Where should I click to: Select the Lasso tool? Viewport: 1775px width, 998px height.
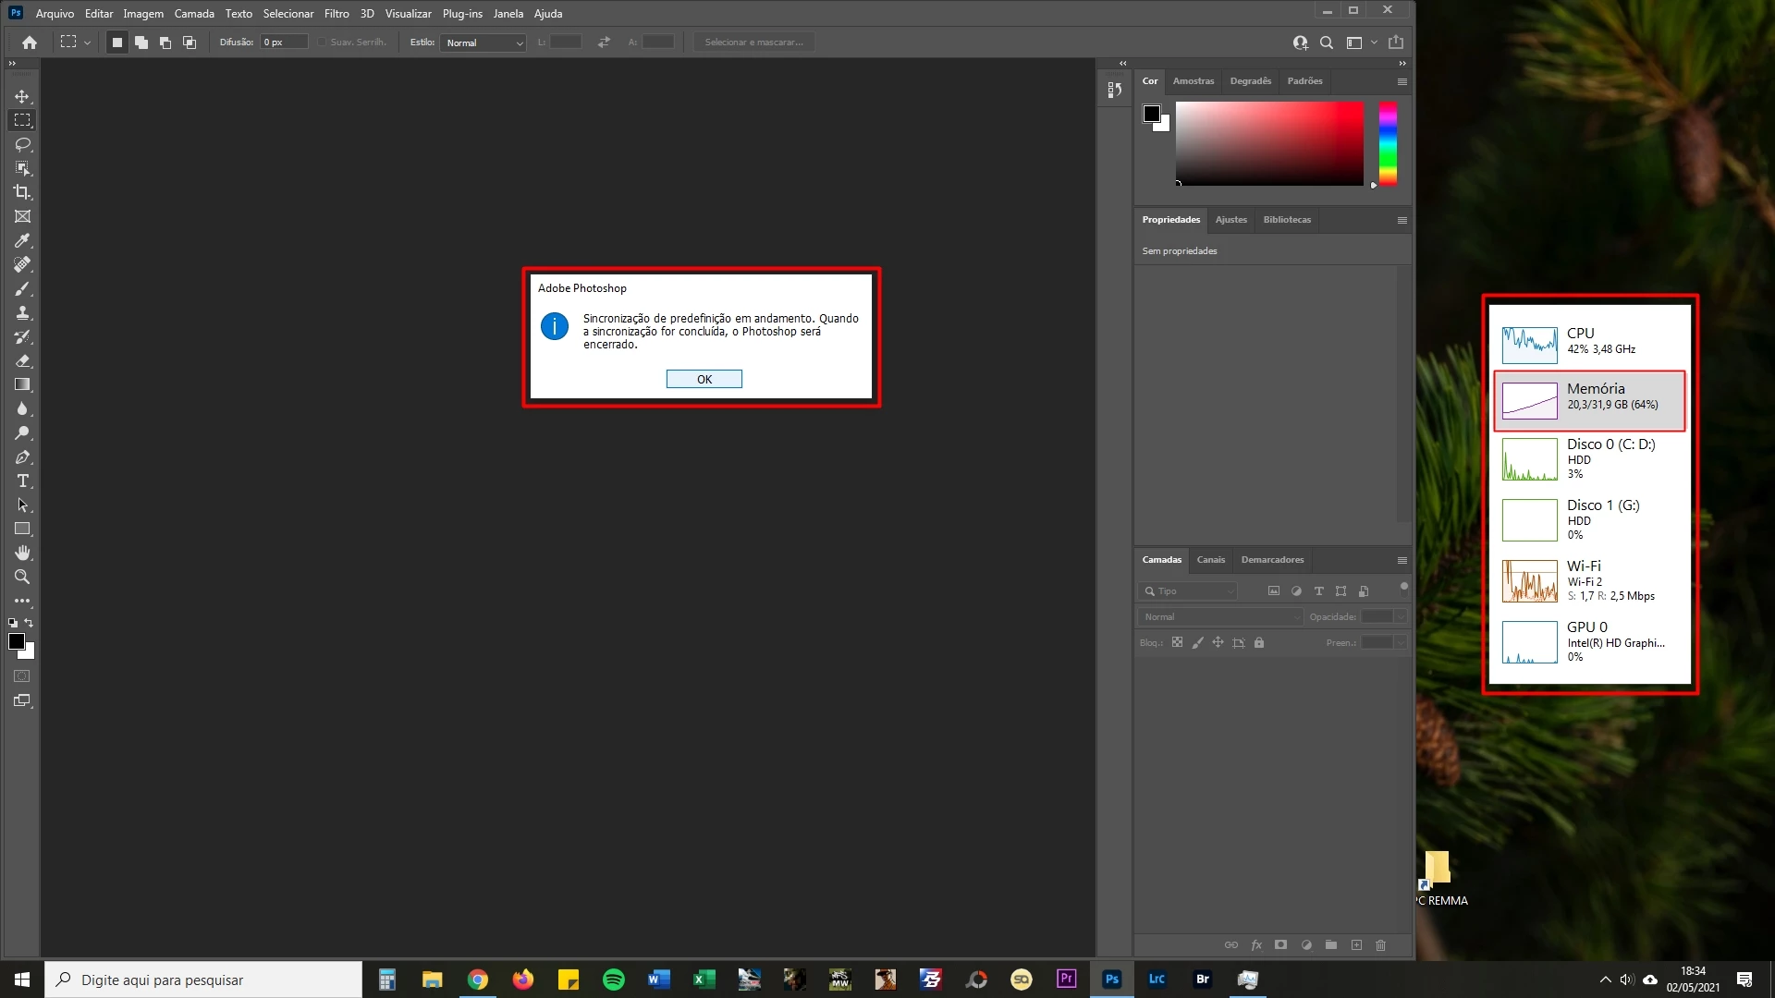pos(22,144)
